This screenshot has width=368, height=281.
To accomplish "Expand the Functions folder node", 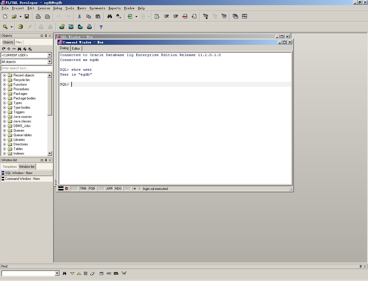I will (4, 84).
